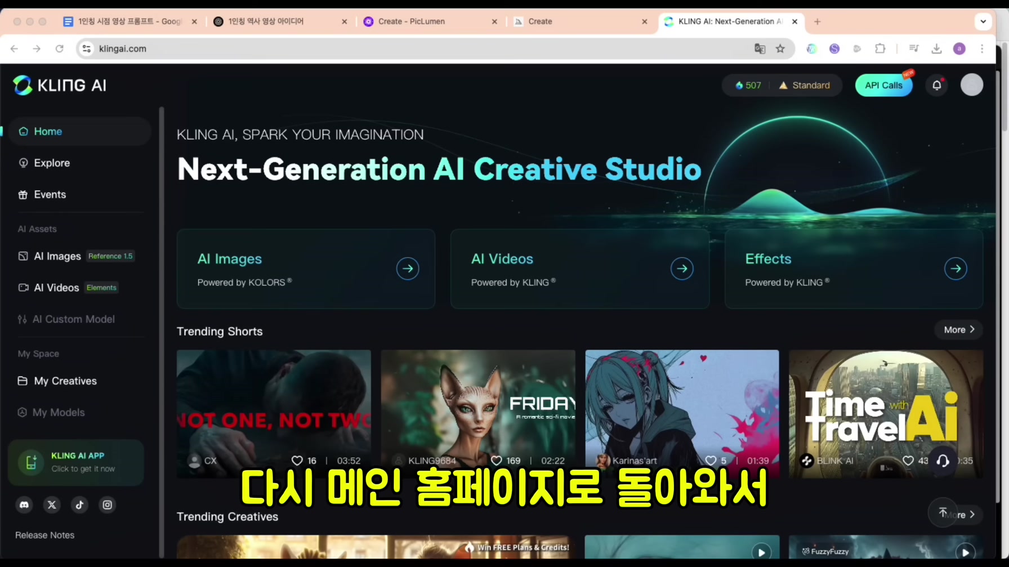Open the notifications bell
Image resolution: width=1009 pixels, height=567 pixels.
(x=937, y=85)
